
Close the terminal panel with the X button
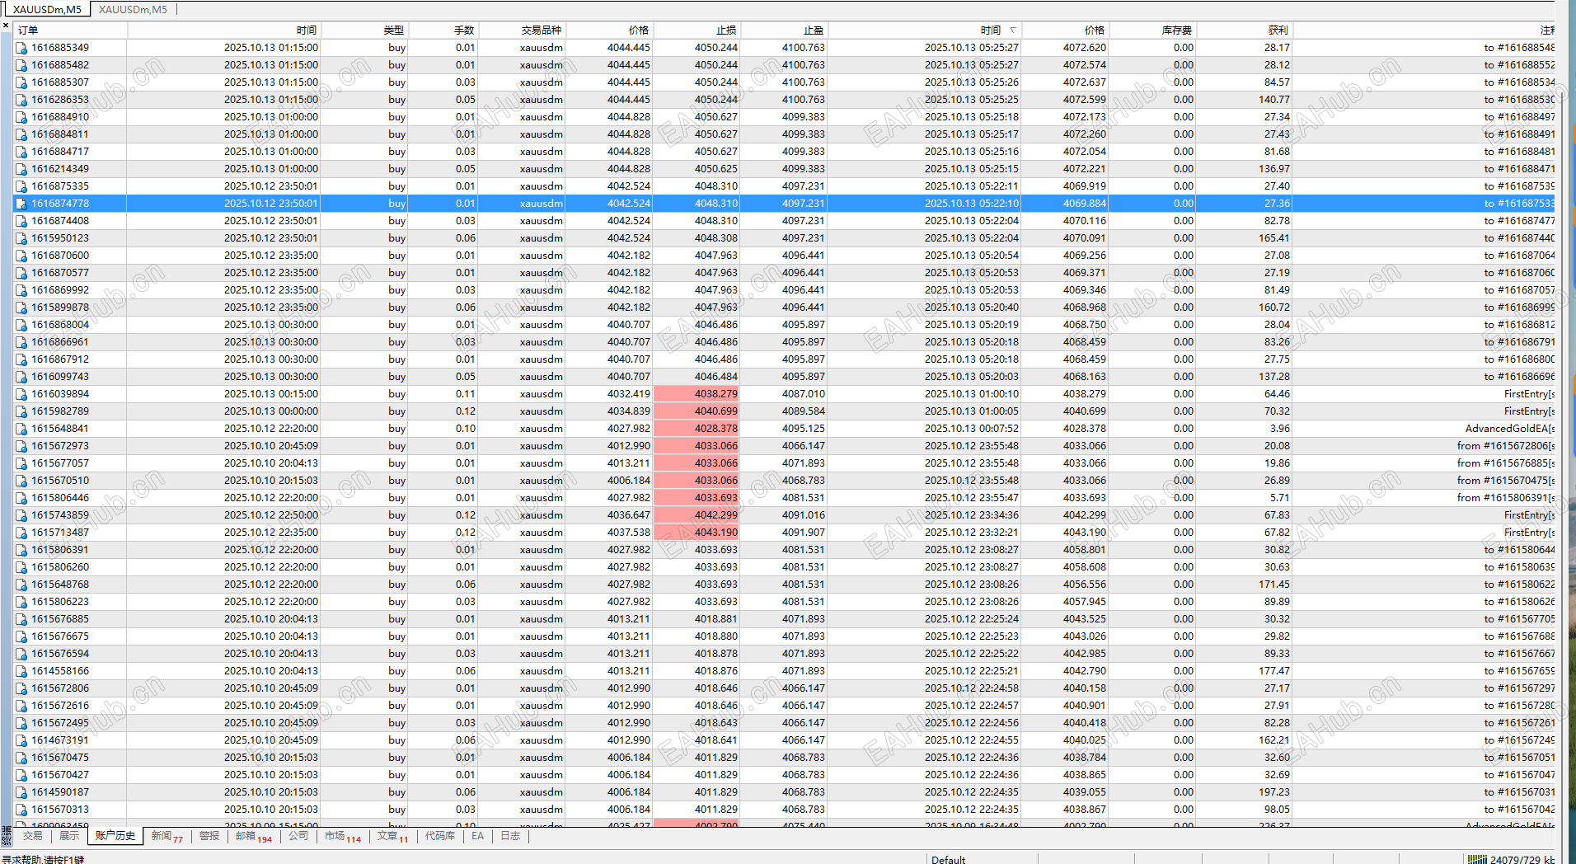pyautogui.click(x=6, y=26)
